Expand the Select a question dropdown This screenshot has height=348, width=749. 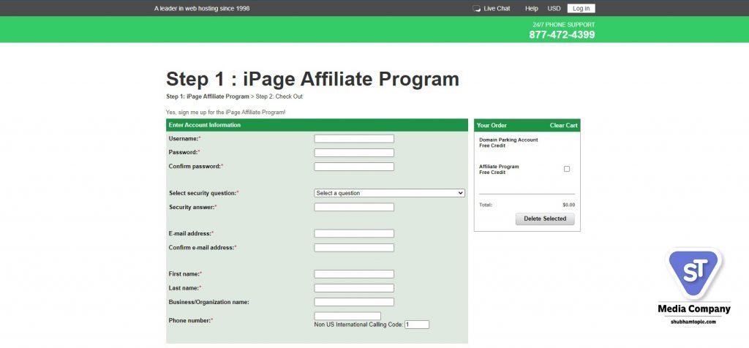(389, 193)
